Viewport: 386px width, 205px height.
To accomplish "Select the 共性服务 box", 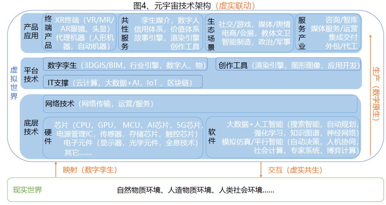I will click(x=160, y=33).
